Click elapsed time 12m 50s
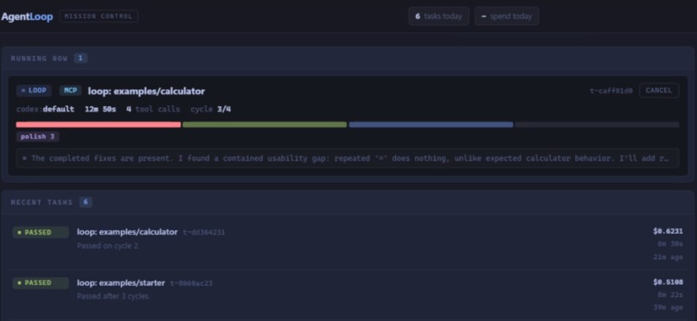This screenshot has height=321, width=697. (100, 109)
